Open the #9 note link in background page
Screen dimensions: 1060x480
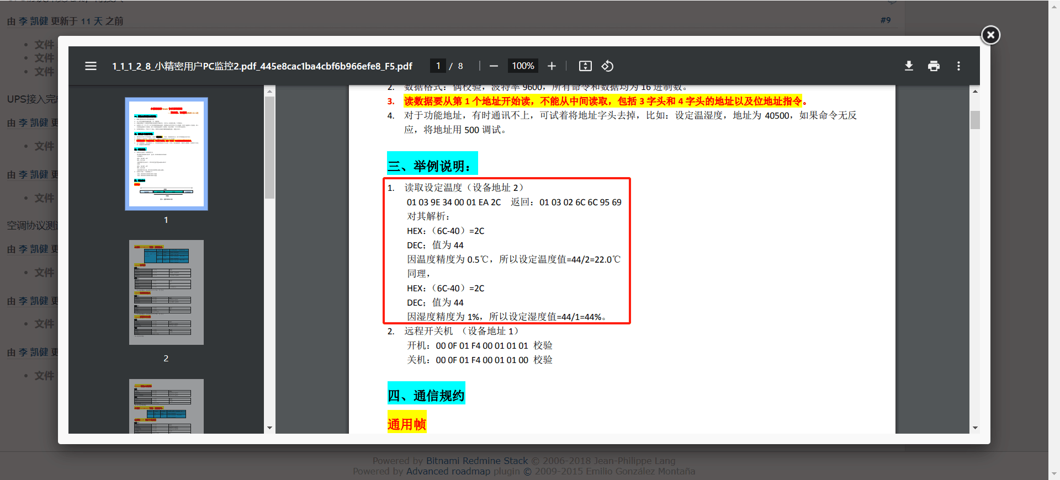pos(886,20)
